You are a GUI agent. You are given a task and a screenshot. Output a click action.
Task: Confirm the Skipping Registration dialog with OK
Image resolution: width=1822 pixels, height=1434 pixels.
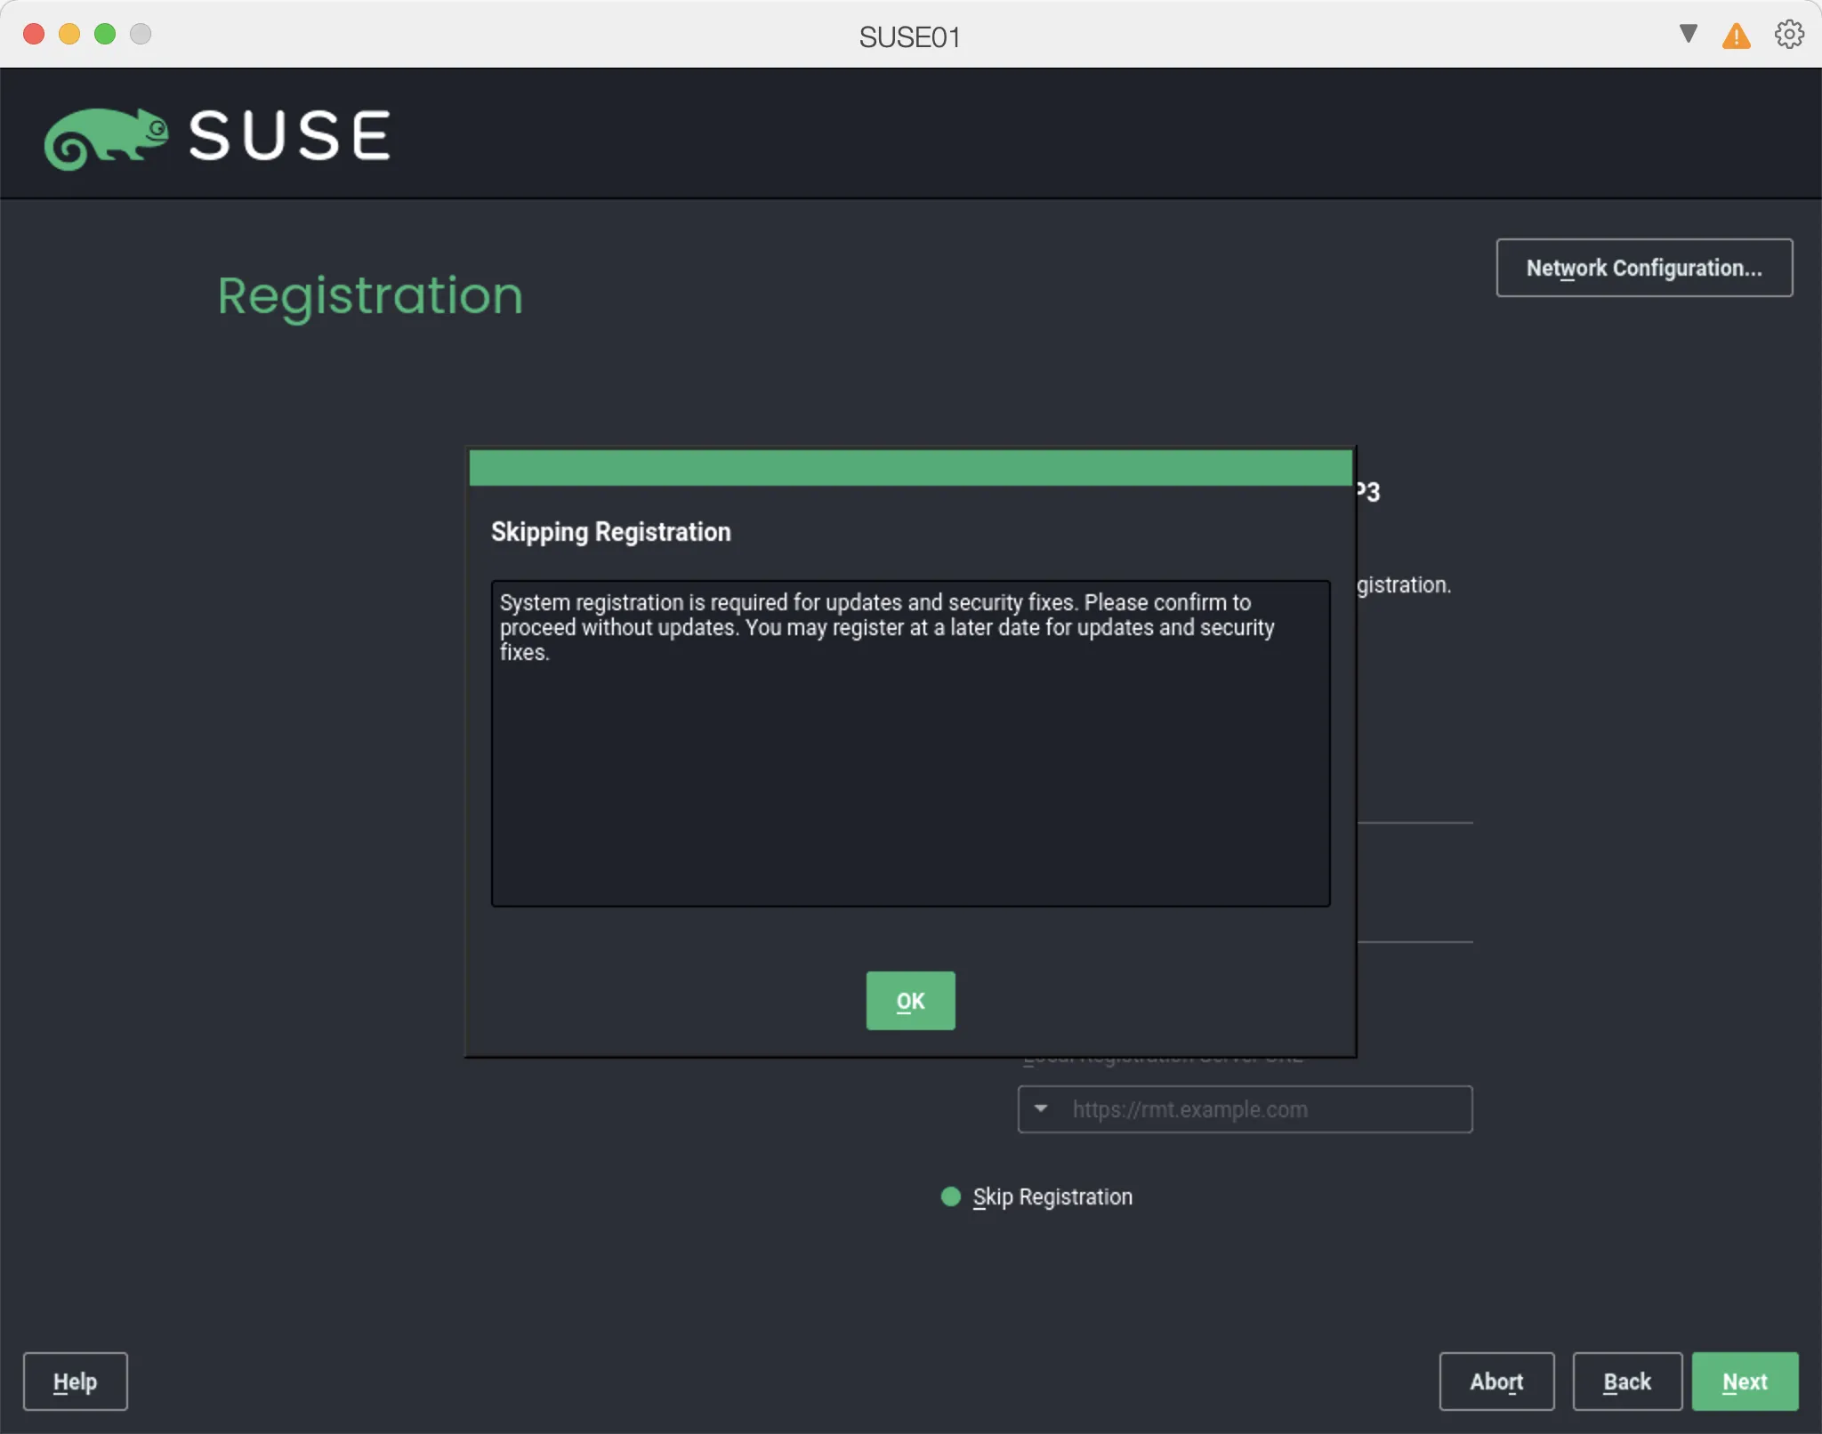click(x=909, y=1000)
